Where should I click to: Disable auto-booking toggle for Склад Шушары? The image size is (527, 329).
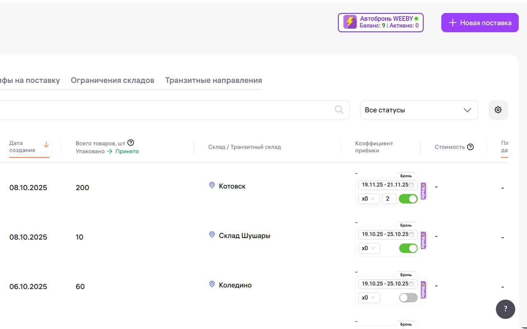tap(408, 248)
